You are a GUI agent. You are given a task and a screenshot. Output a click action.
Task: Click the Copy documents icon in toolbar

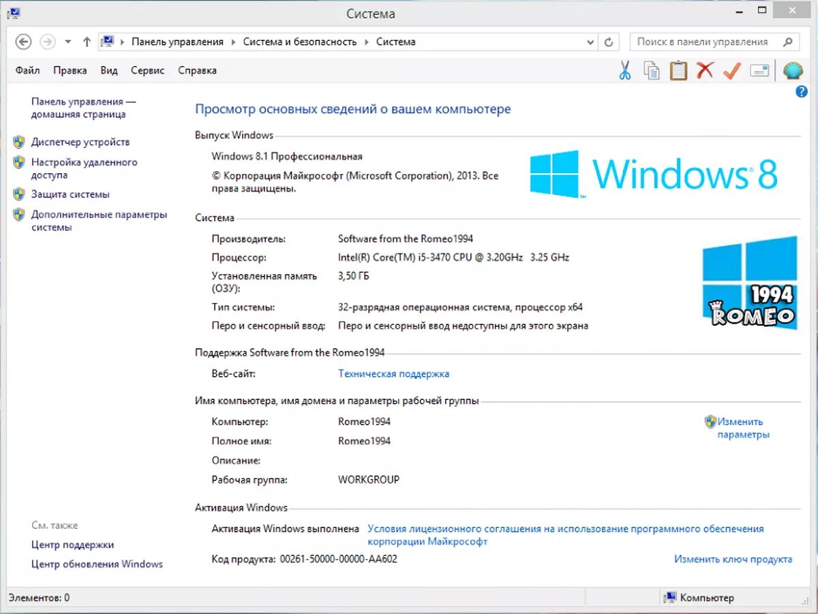(x=652, y=70)
